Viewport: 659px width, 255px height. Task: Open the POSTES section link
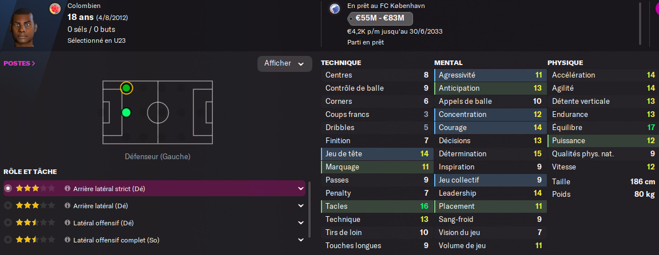(x=19, y=63)
